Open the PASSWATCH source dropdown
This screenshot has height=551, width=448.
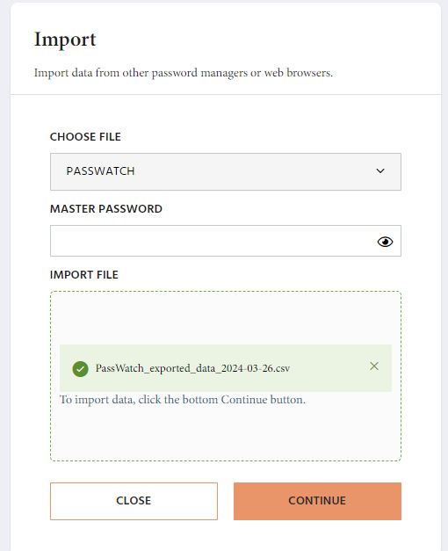pyautogui.click(x=226, y=172)
